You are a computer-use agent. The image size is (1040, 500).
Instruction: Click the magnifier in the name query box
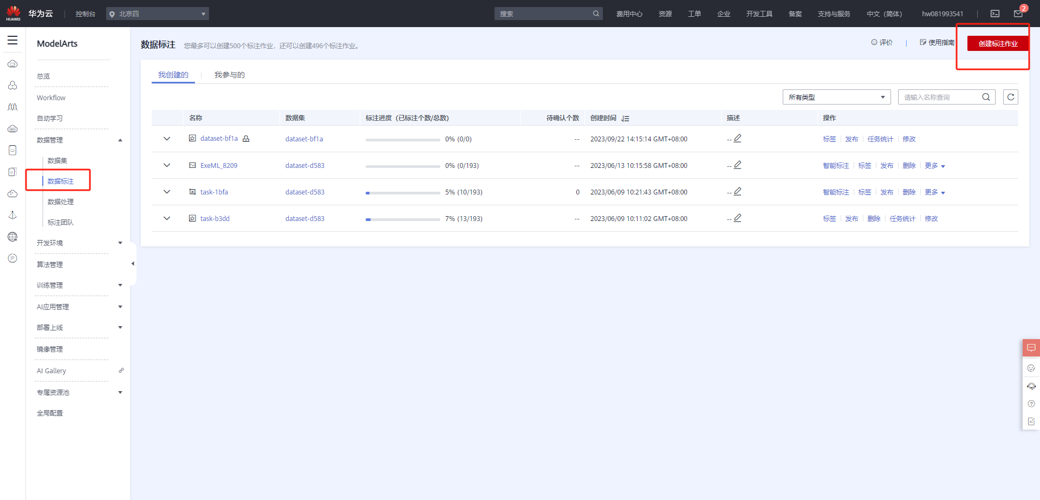pos(986,97)
